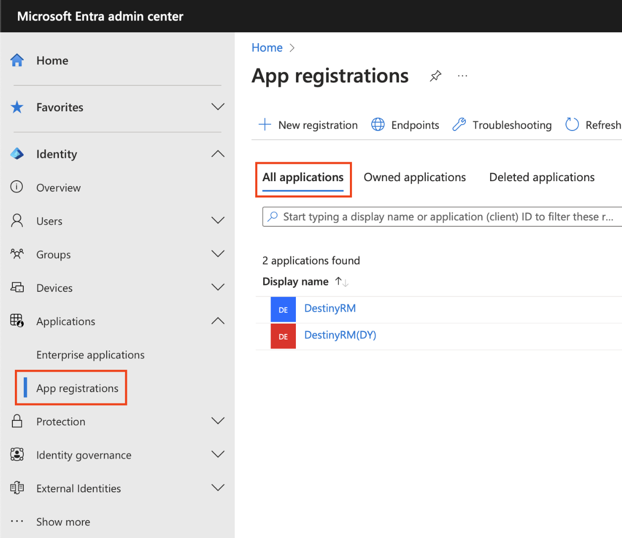Open the DestinyRM app registration
This screenshot has height=538, width=622.
click(330, 308)
